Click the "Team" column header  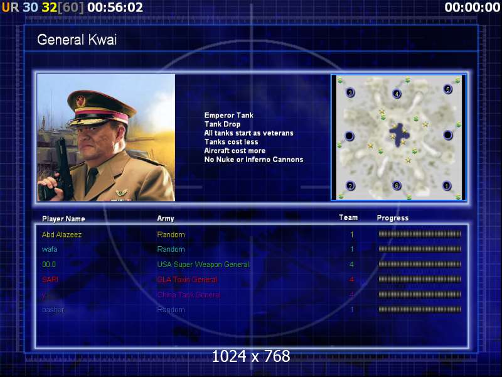point(348,217)
